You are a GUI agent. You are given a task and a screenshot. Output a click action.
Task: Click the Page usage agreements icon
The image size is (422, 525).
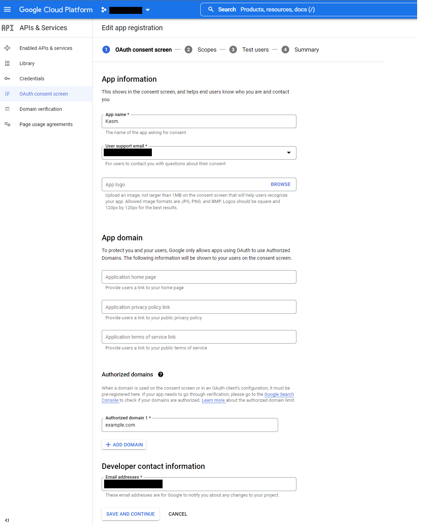point(7,124)
